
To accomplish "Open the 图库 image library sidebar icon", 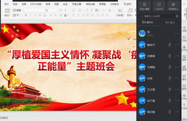I will pos(184,87).
